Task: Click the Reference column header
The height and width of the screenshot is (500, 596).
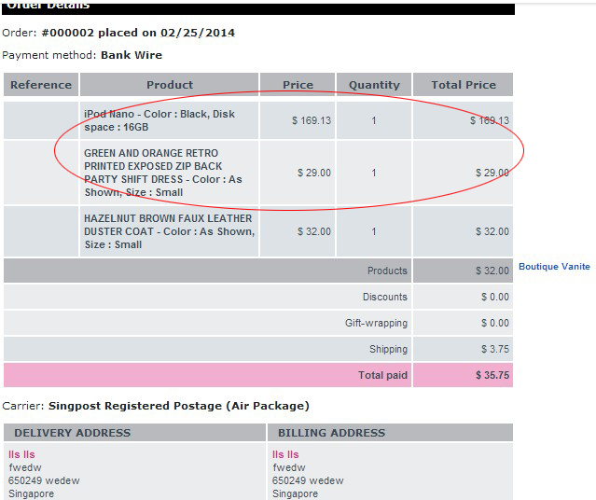Action: click(41, 85)
